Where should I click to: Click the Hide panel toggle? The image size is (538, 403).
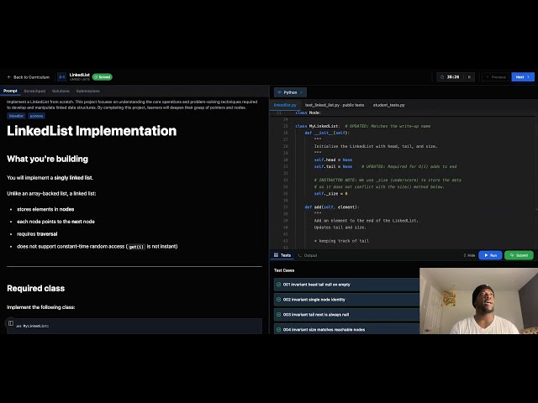pos(469,255)
